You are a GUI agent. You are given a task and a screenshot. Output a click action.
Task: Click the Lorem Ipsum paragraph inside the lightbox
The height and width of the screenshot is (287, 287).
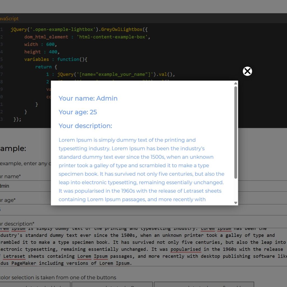141,170
